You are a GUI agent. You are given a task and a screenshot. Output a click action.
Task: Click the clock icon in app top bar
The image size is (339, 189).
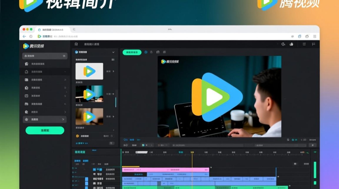(x=283, y=44)
